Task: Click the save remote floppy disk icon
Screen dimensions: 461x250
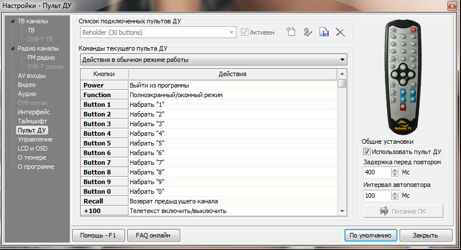Action: point(324,32)
